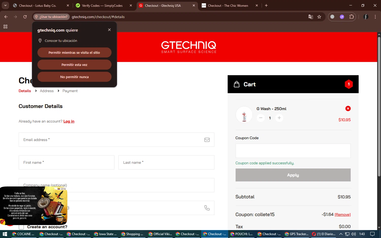Go back to the previous page
The image size is (381, 238).
(6, 17)
